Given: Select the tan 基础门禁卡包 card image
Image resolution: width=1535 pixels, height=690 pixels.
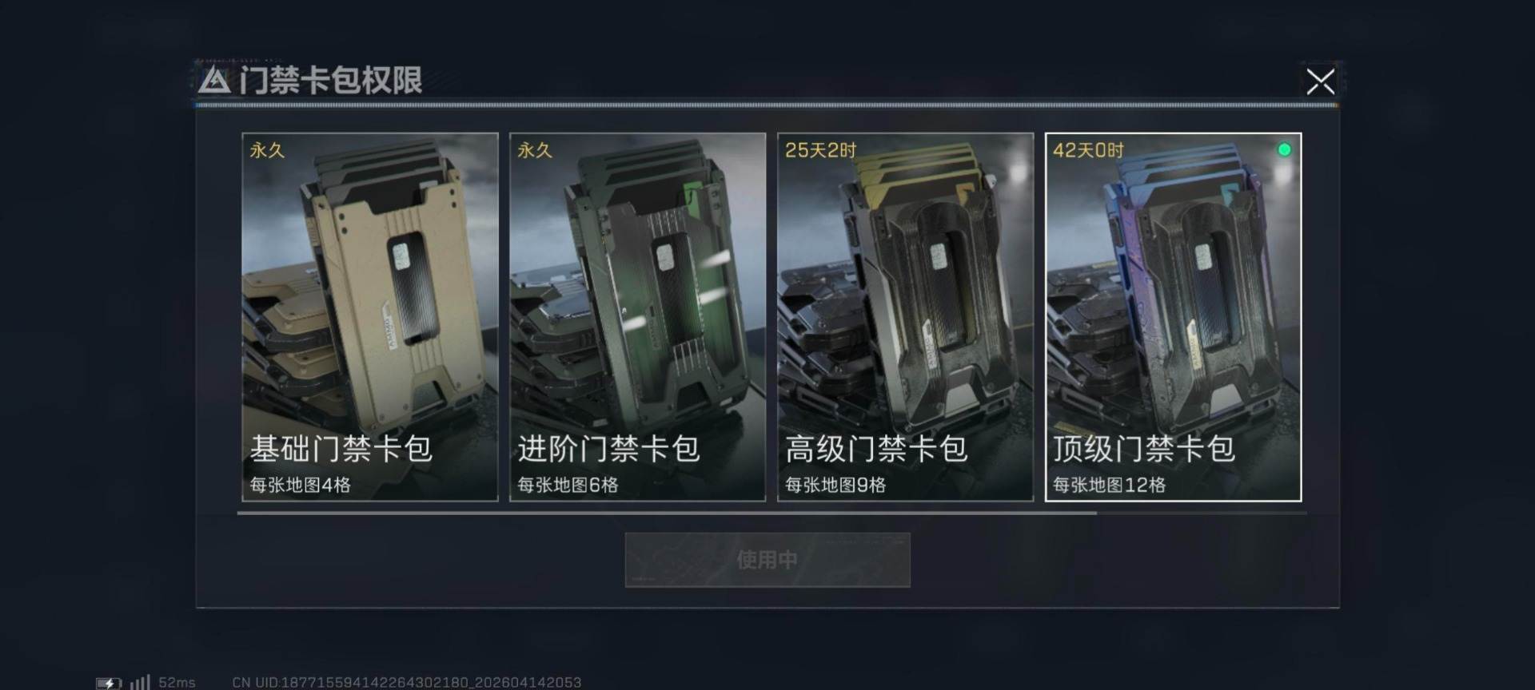Looking at the screenshot, I should [x=370, y=317].
